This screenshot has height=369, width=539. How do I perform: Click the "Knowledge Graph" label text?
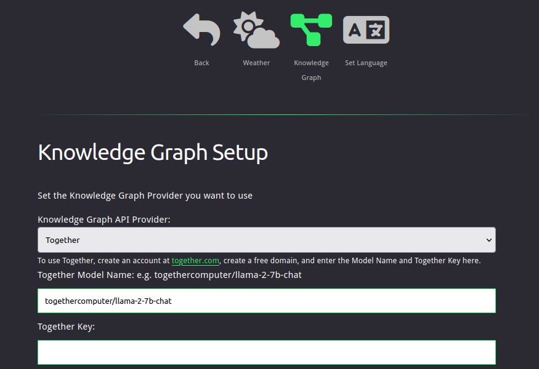[311, 69]
